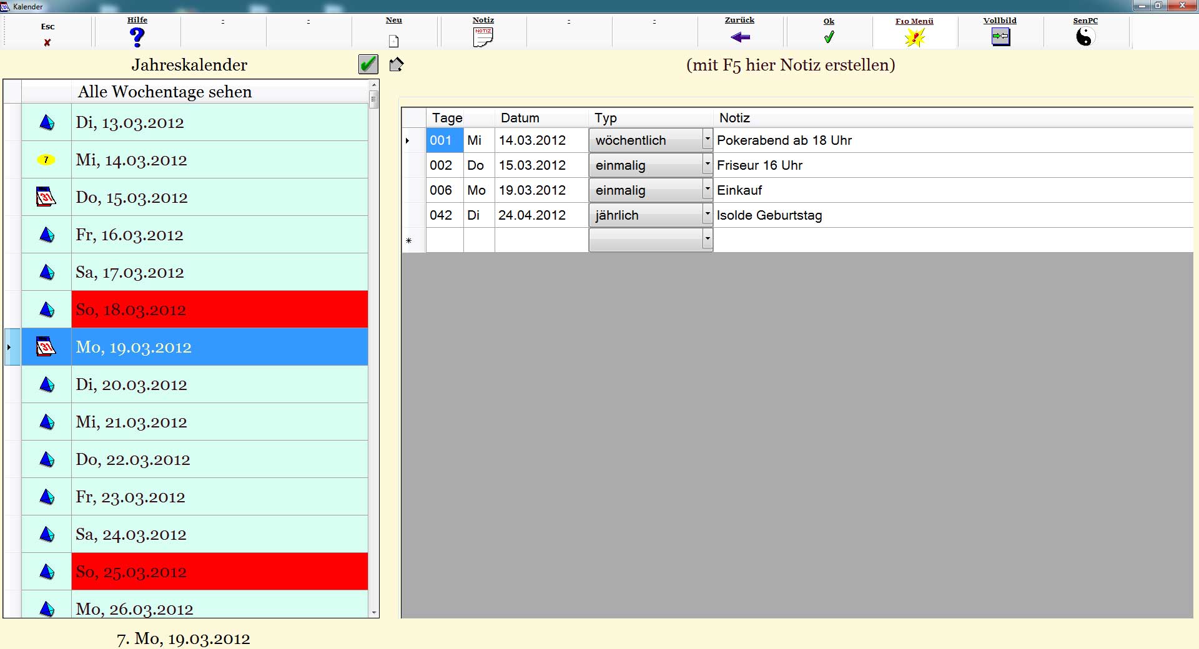Image resolution: width=1199 pixels, height=649 pixels.
Task: Click the Alle Wochentage sehen header
Action: [165, 92]
